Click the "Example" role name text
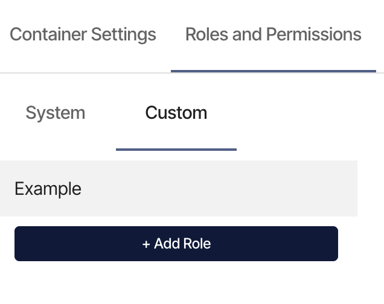This screenshot has width=384, height=304. (x=48, y=189)
